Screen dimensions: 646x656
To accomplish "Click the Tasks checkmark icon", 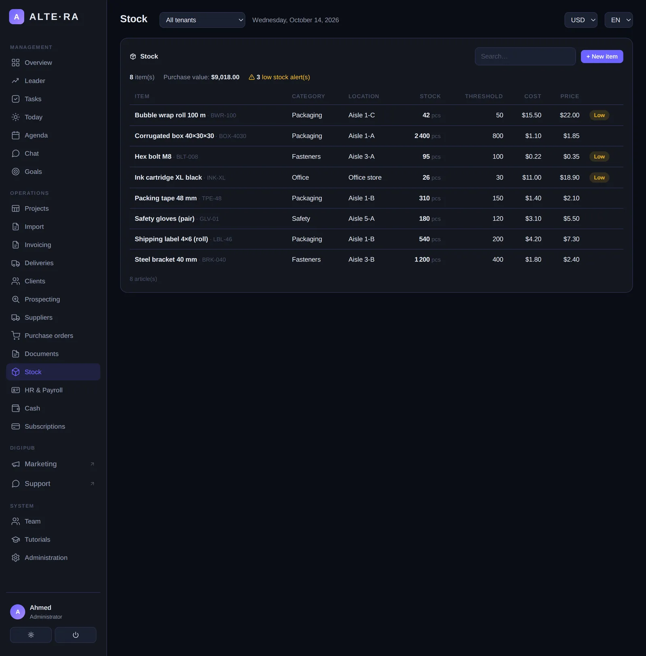I will point(15,99).
